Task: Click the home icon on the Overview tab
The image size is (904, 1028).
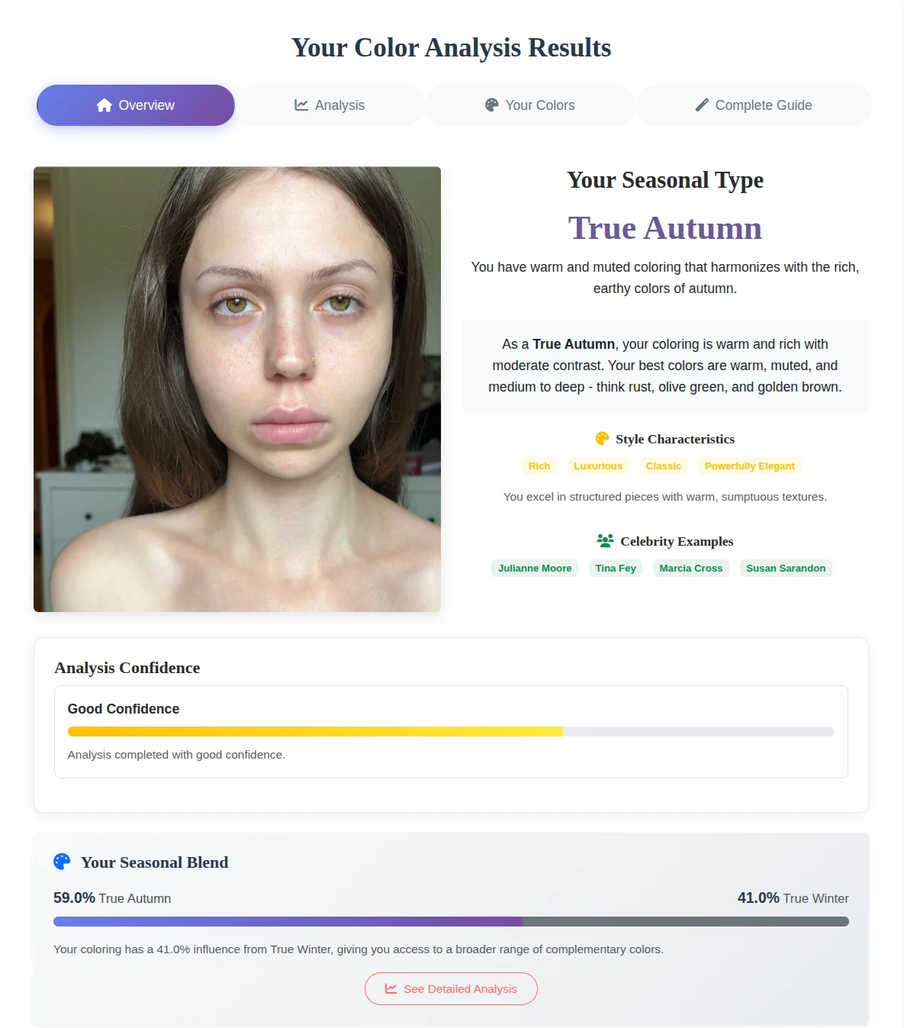Action: pos(104,105)
